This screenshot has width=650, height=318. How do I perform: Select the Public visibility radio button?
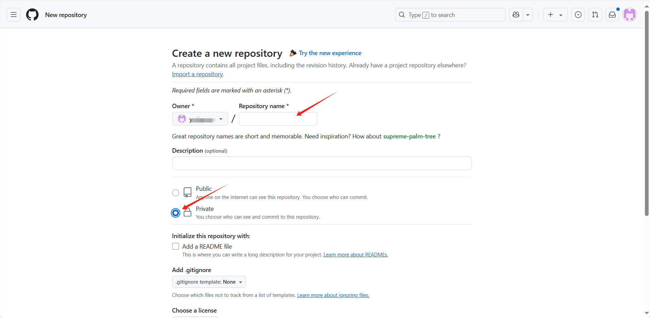(x=176, y=193)
